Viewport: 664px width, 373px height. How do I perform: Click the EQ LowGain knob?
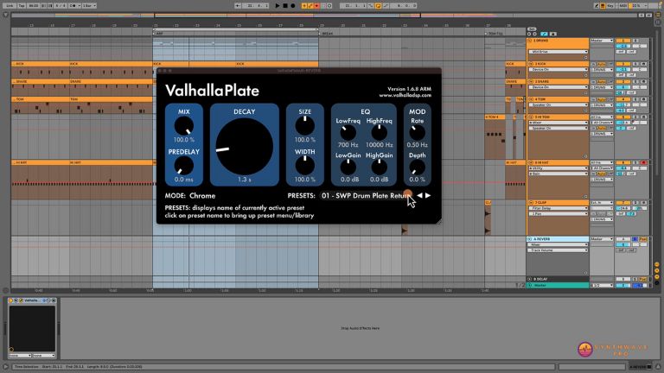pos(348,168)
